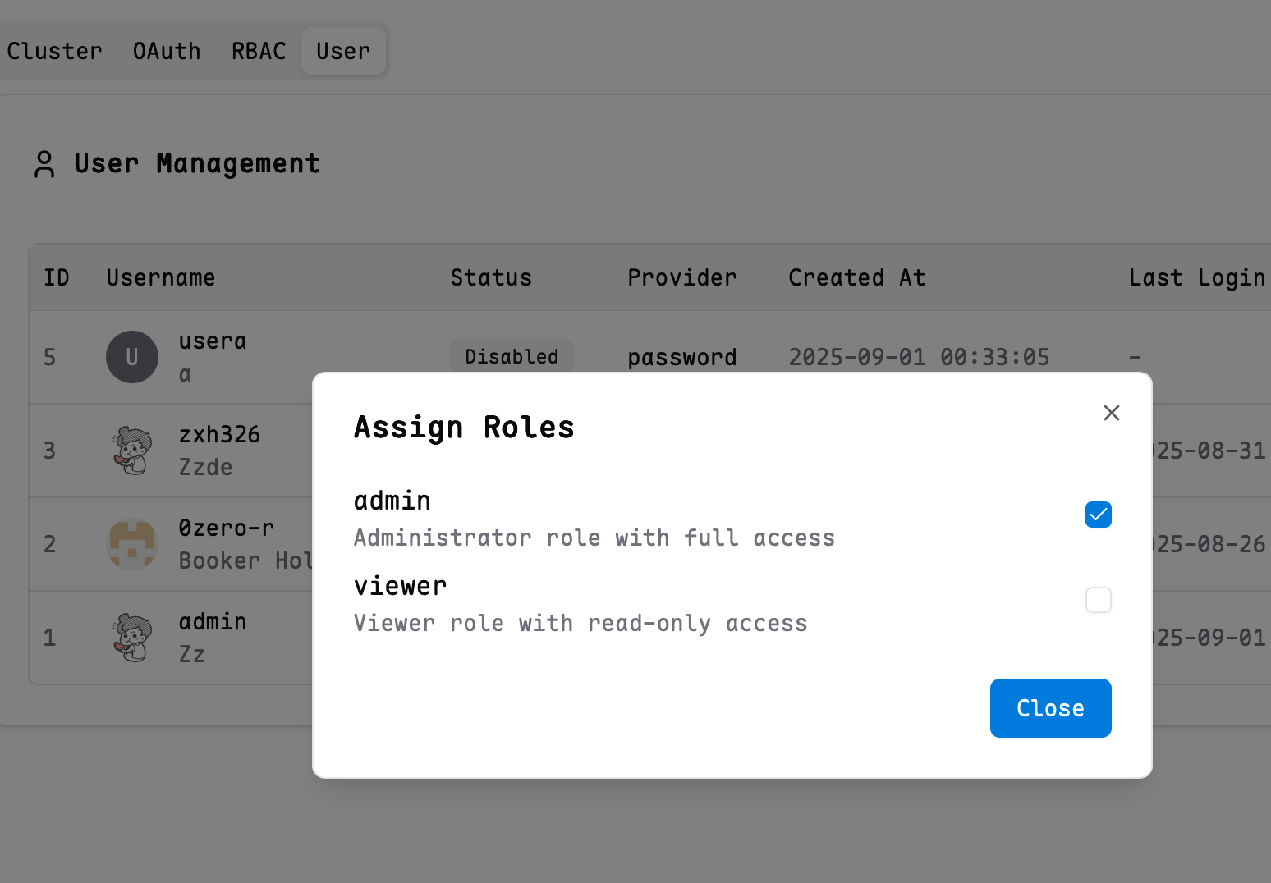Select the admin user row in the table
1271x883 pixels.
coord(164,638)
